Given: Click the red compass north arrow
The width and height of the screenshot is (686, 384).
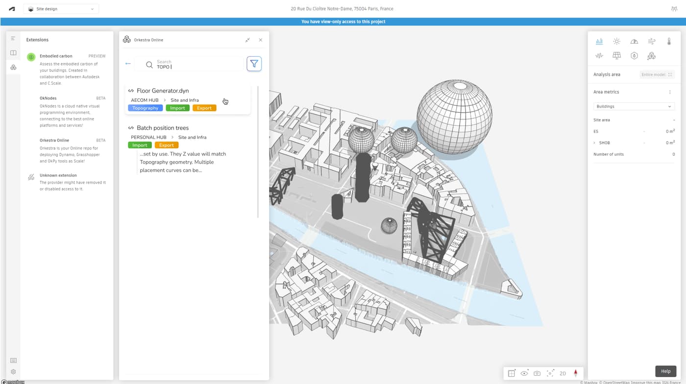Looking at the screenshot, I should click(x=576, y=373).
